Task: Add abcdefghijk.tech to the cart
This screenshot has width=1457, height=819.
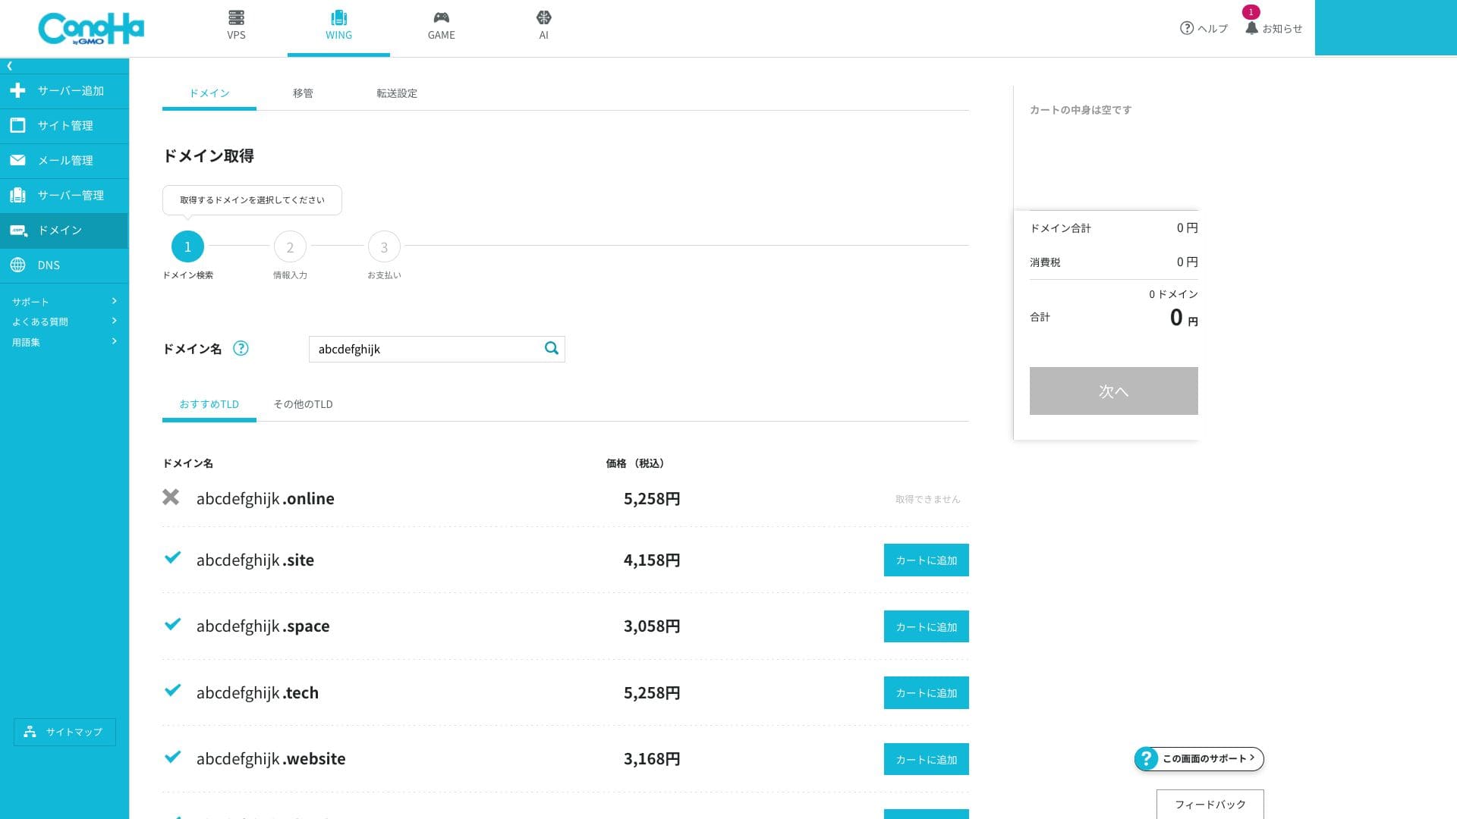Action: pyautogui.click(x=926, y=693)
